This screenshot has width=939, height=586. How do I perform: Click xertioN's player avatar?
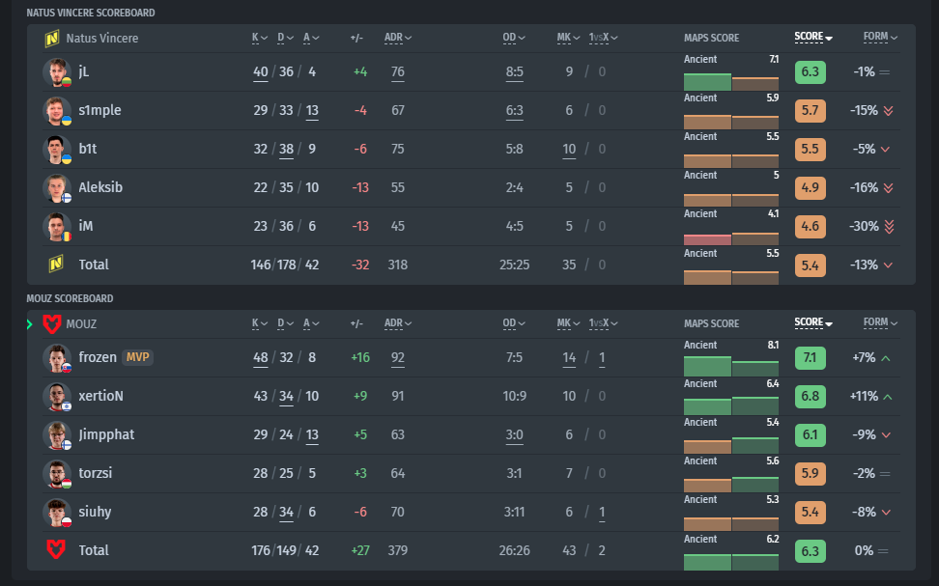pos(57,396)
